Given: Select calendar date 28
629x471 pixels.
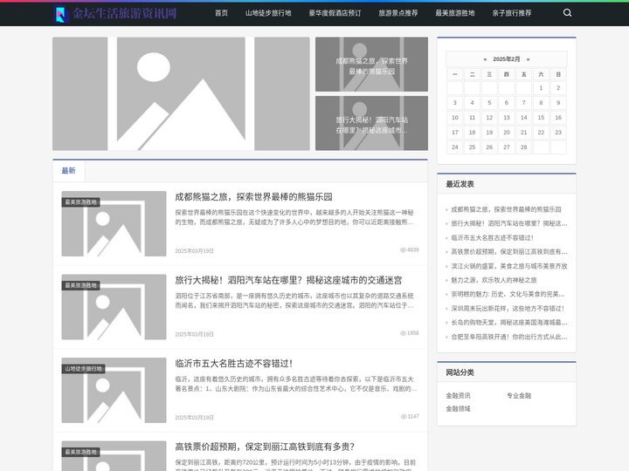Looking at the screenshot, I should tap(523, 147).
